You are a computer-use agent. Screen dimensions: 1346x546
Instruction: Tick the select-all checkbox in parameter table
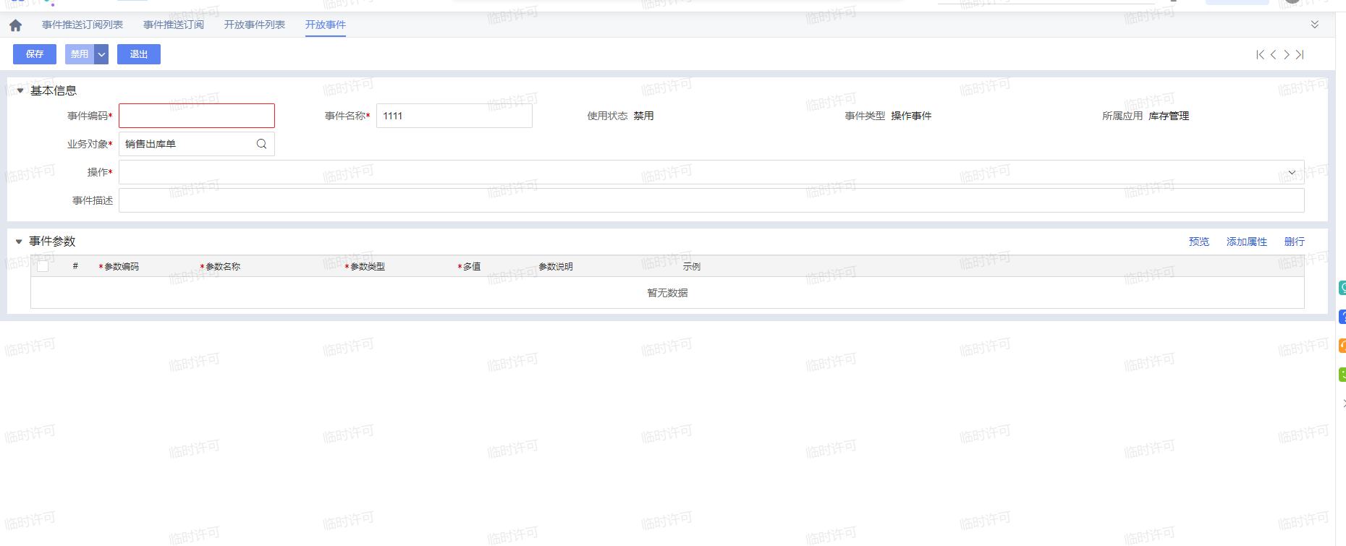[x=43, y=266]
